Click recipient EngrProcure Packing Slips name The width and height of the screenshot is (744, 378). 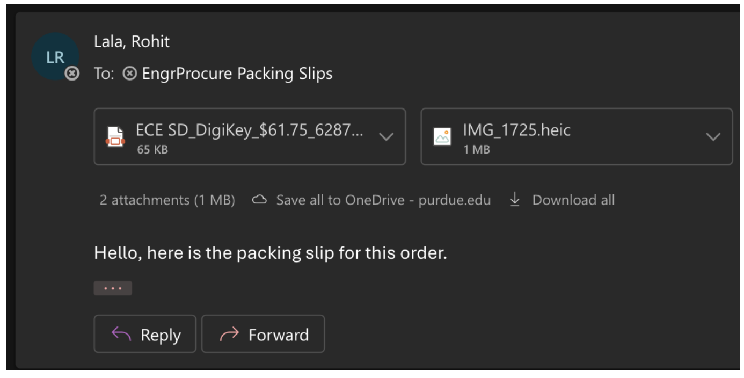tap(237, 73)
